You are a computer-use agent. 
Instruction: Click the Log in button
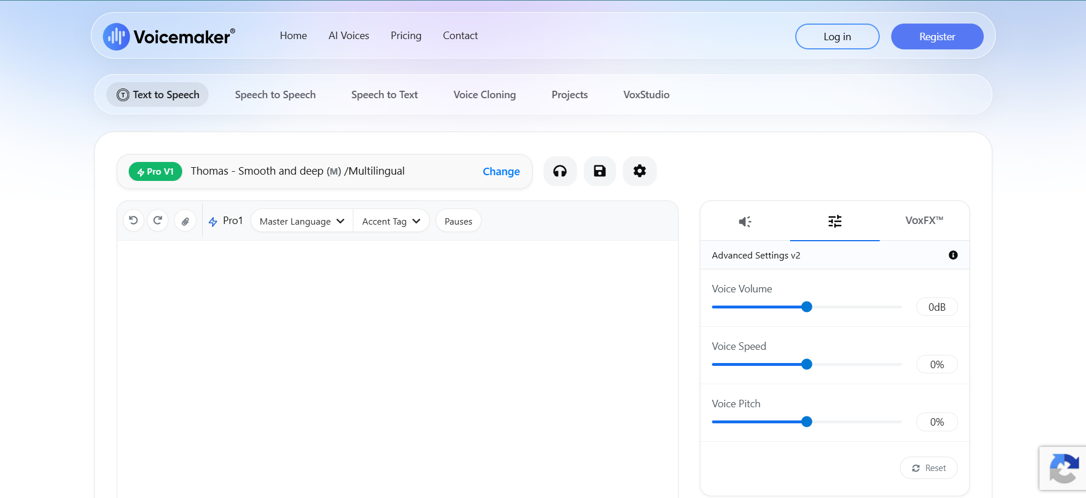[837, 37]
